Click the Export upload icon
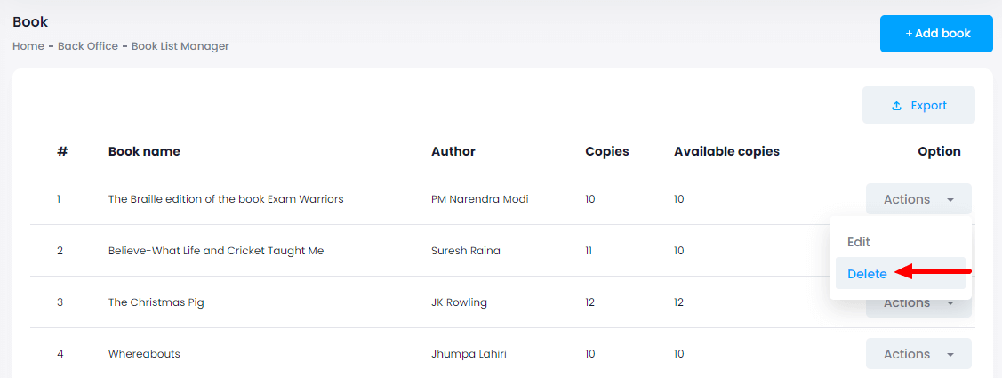1002x378 pixels. 896,106
